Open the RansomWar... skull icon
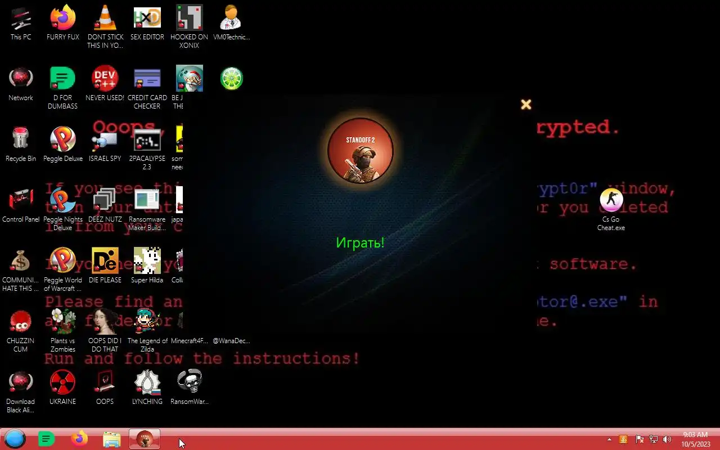 pos(190,387)
